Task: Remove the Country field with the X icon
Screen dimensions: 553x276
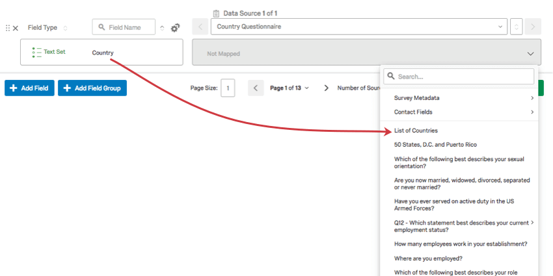Action: (16, 28)
